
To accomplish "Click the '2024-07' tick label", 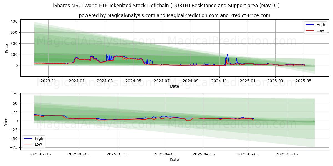I will coord(162,81).
